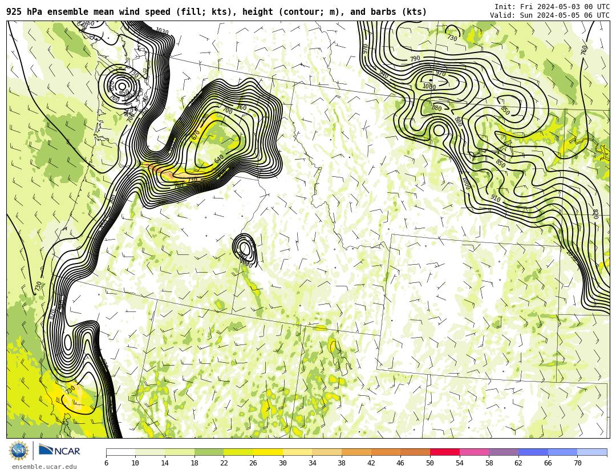
Task: Select the 925 hPa ensemble mean wind speed title
Action: pos(217,12)
